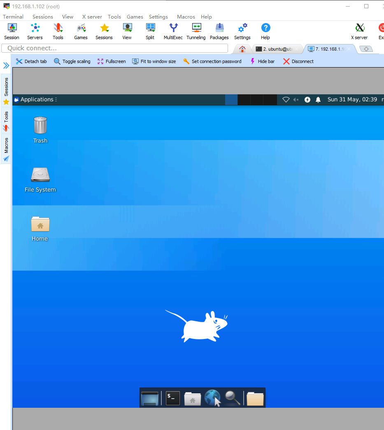Open the Applications menu on the desktop
384x430 pixels.
35,99
